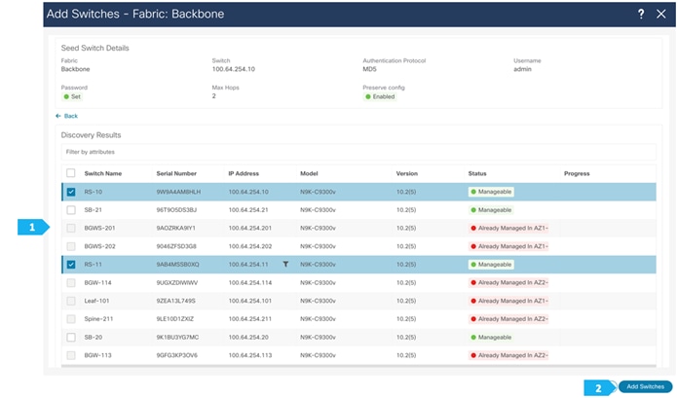The height and width of the screenshot is (398, 677).
Task: Click IP address 100.64.254.201
Action: pos(250,228)
